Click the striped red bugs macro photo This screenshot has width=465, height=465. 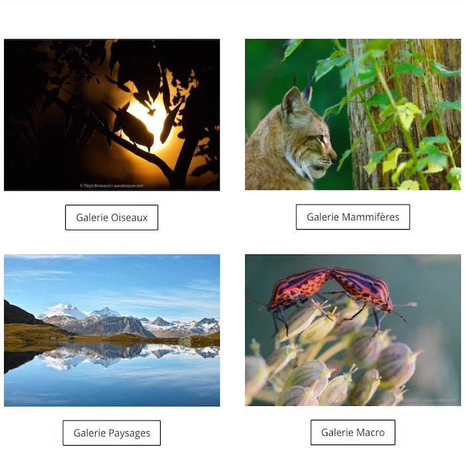point(353,330)
